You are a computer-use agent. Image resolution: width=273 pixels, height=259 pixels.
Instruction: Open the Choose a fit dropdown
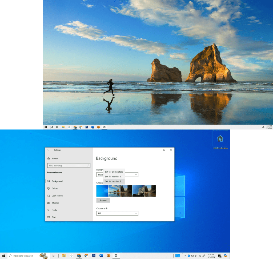click(x=117, y=213)
